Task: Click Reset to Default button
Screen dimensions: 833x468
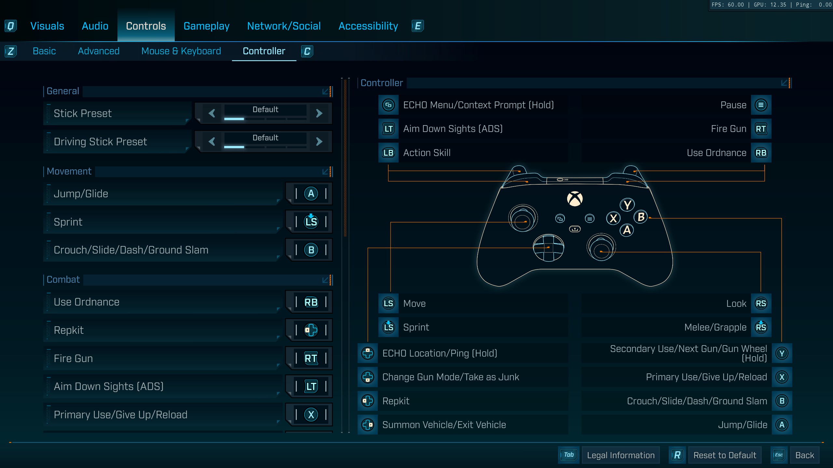Action: (724, 455)
